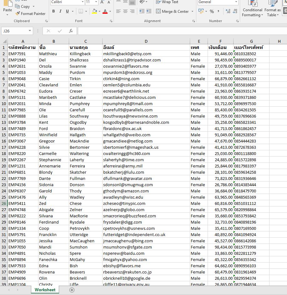Align text left
This screenshot has height=295, width=287.
point(118,11)
